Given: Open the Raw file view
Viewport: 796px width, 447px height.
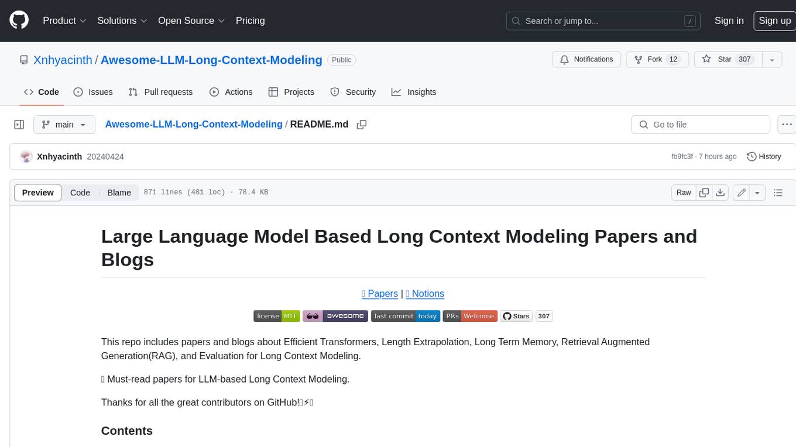Looking at the screenshot, I should click(x=684, y=192).
